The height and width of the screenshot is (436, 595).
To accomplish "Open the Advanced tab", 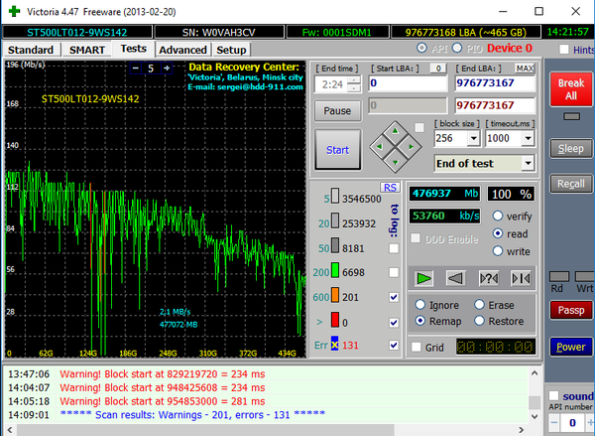I will click(182, 50).
